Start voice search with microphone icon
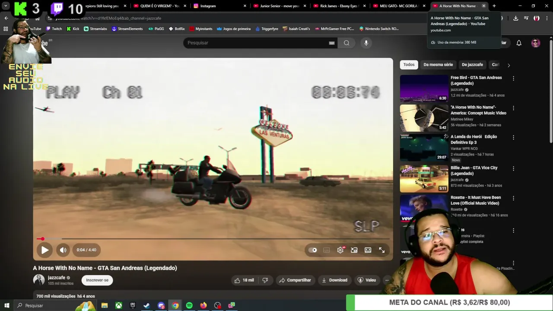The width and height of the screenshot is (553, 311). [366, 43]
